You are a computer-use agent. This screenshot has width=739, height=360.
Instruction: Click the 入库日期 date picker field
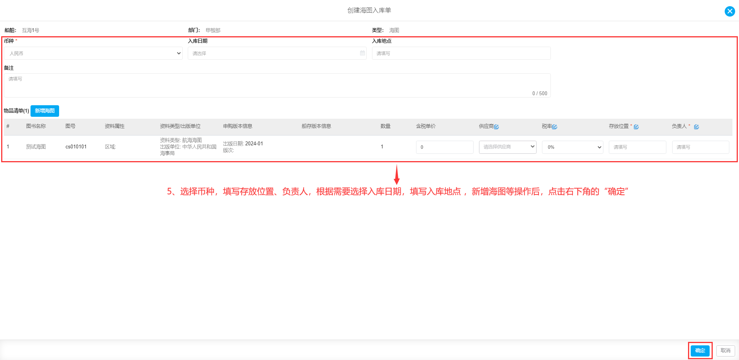(x=277, y=53)
